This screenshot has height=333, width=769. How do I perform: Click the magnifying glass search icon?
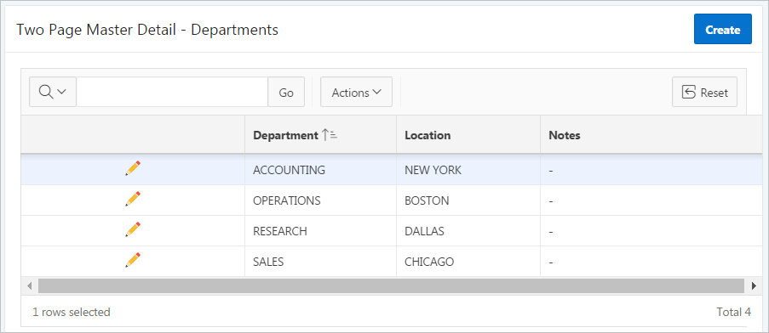(x=46, y=92)
